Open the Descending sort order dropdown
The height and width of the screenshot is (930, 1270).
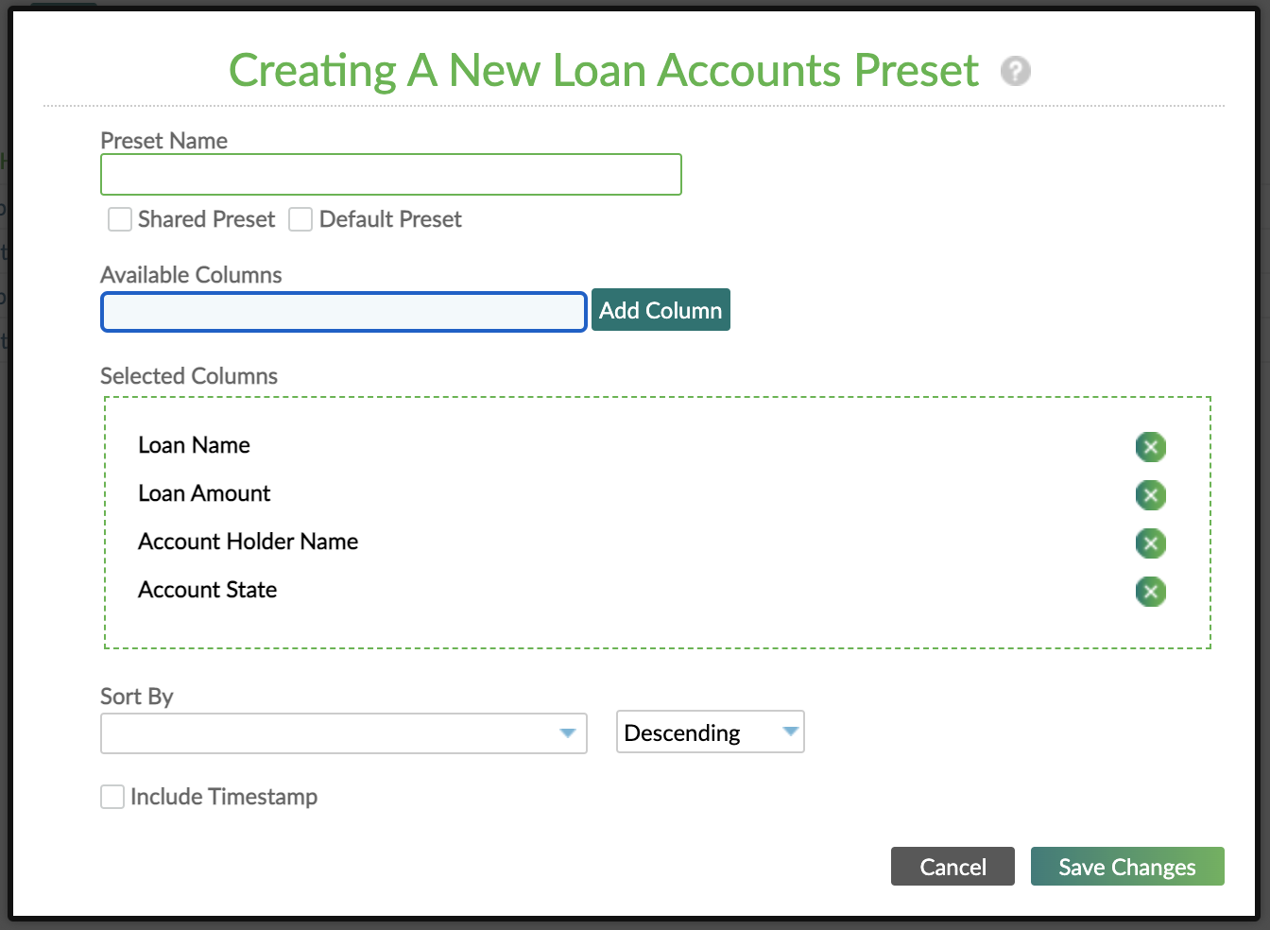711,732
